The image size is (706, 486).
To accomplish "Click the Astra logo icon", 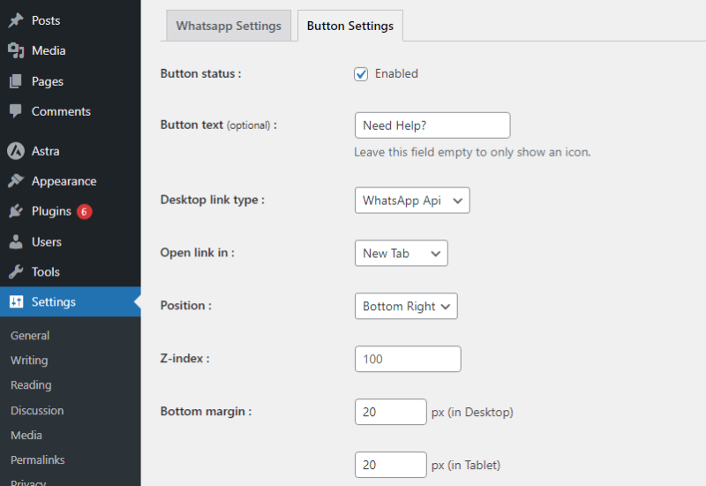I will pos(16,151).
